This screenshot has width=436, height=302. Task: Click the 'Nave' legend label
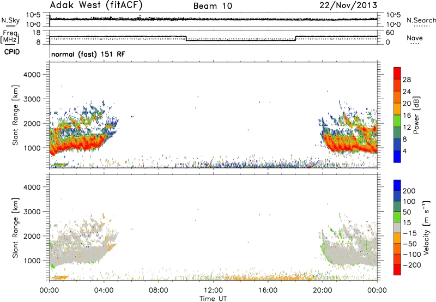click(x=415, y=38)
